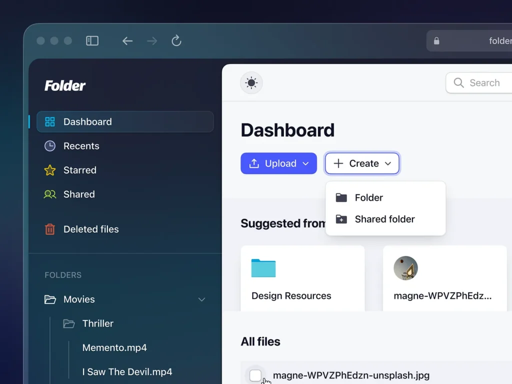Open the Design Resources suggested card
This screenshot has height=384, width=512.
[302, 278]
